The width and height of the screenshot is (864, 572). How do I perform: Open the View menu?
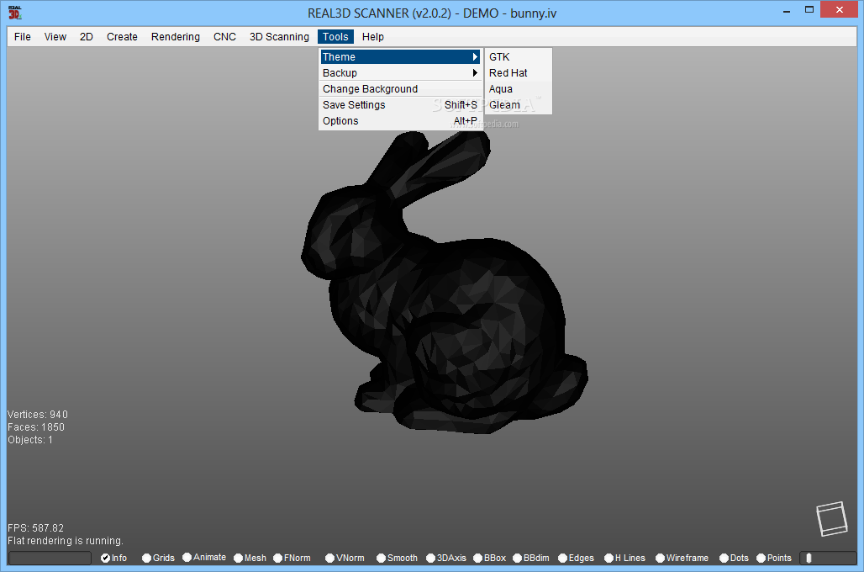point(55,37)
